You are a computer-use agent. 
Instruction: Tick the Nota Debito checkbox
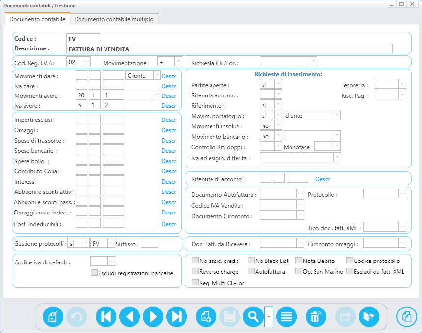(x=299, y=261)
